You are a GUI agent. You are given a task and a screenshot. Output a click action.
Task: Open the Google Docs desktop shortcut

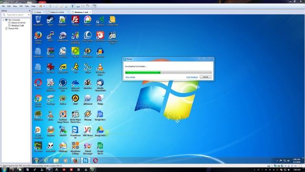click(100, 116)
